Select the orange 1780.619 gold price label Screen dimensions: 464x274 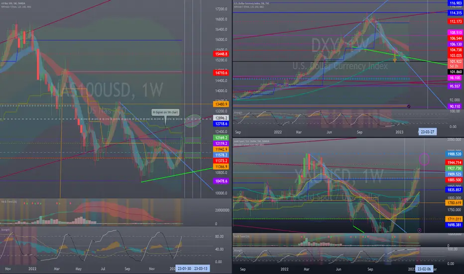click(x=454, y=203)
